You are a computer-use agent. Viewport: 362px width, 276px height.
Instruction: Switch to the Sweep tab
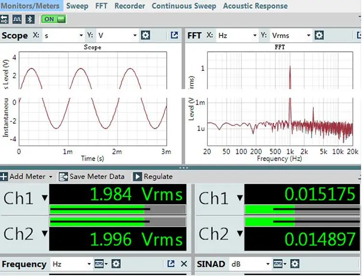pyautogui.click(x=77, y=6)
